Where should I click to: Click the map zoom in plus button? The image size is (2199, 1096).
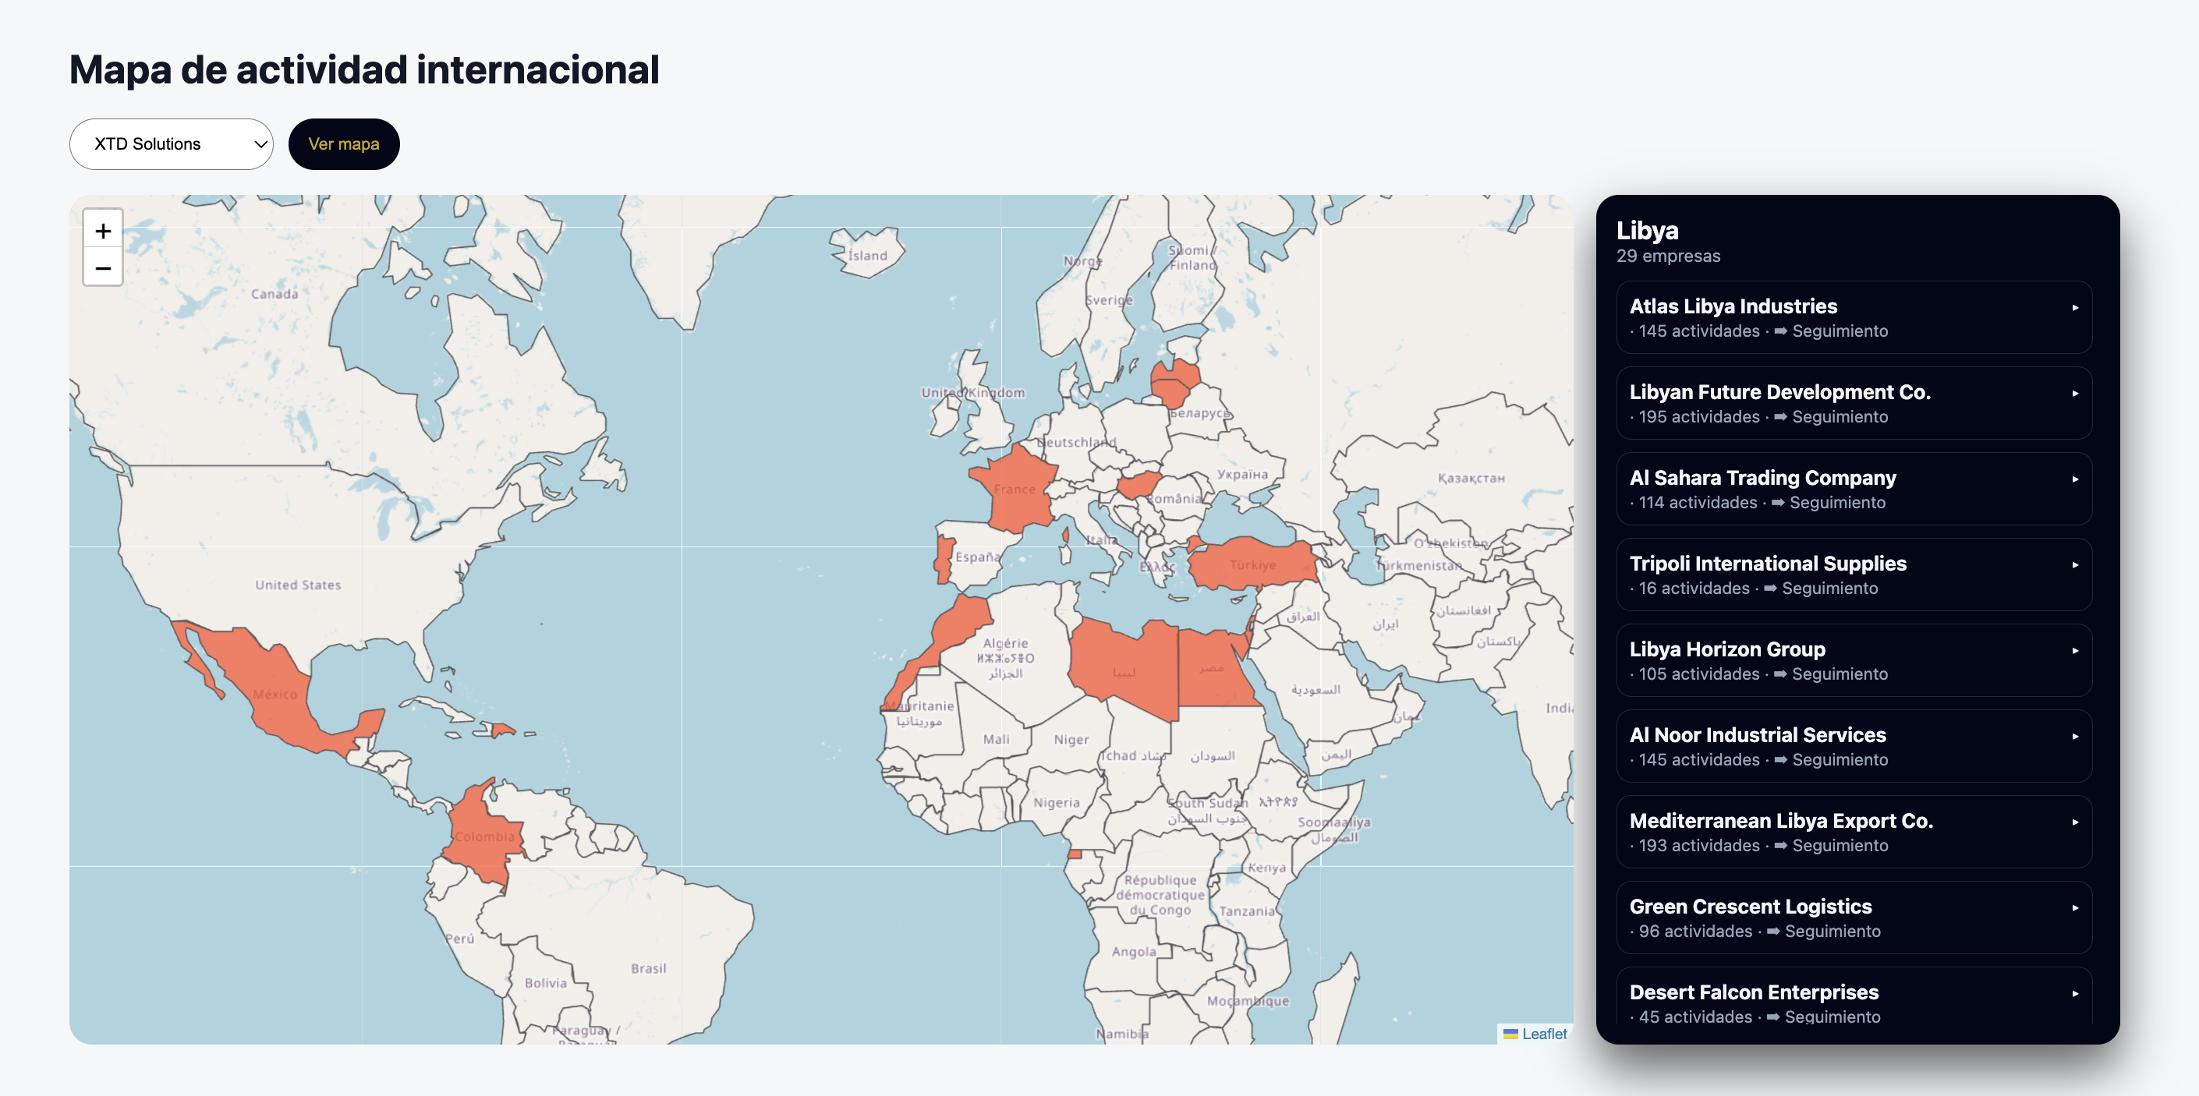pos(102,231)
